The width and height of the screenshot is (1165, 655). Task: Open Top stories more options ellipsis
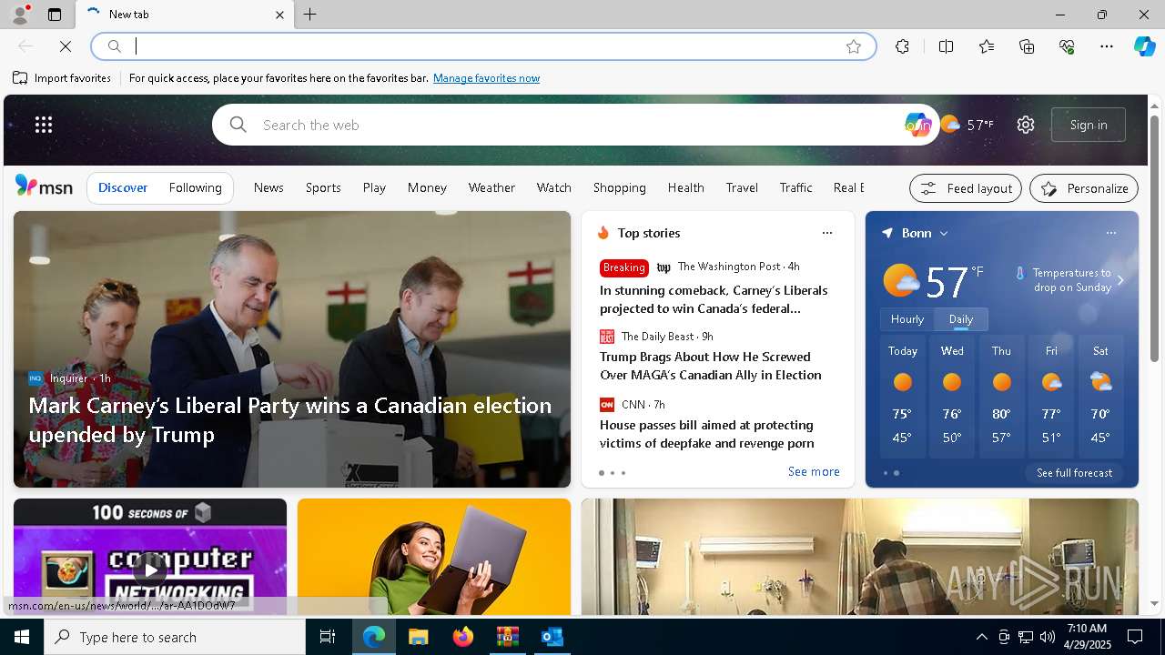coord(826,233)
